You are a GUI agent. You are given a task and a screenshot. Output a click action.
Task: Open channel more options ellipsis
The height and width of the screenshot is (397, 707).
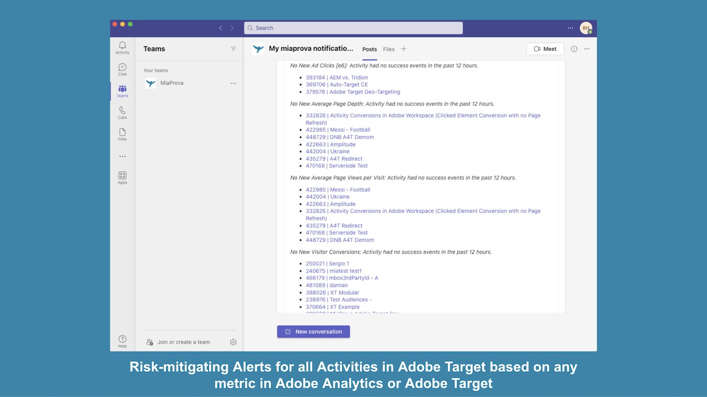click(x=587, y=49)
